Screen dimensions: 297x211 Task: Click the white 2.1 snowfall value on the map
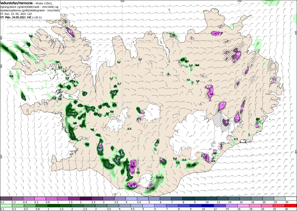[x=212, y=93]
